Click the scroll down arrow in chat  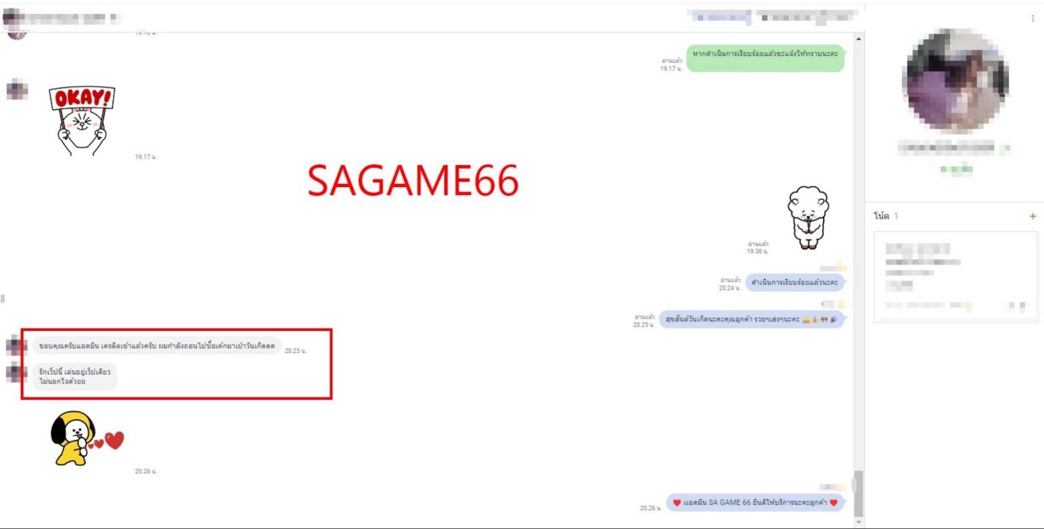858,522
